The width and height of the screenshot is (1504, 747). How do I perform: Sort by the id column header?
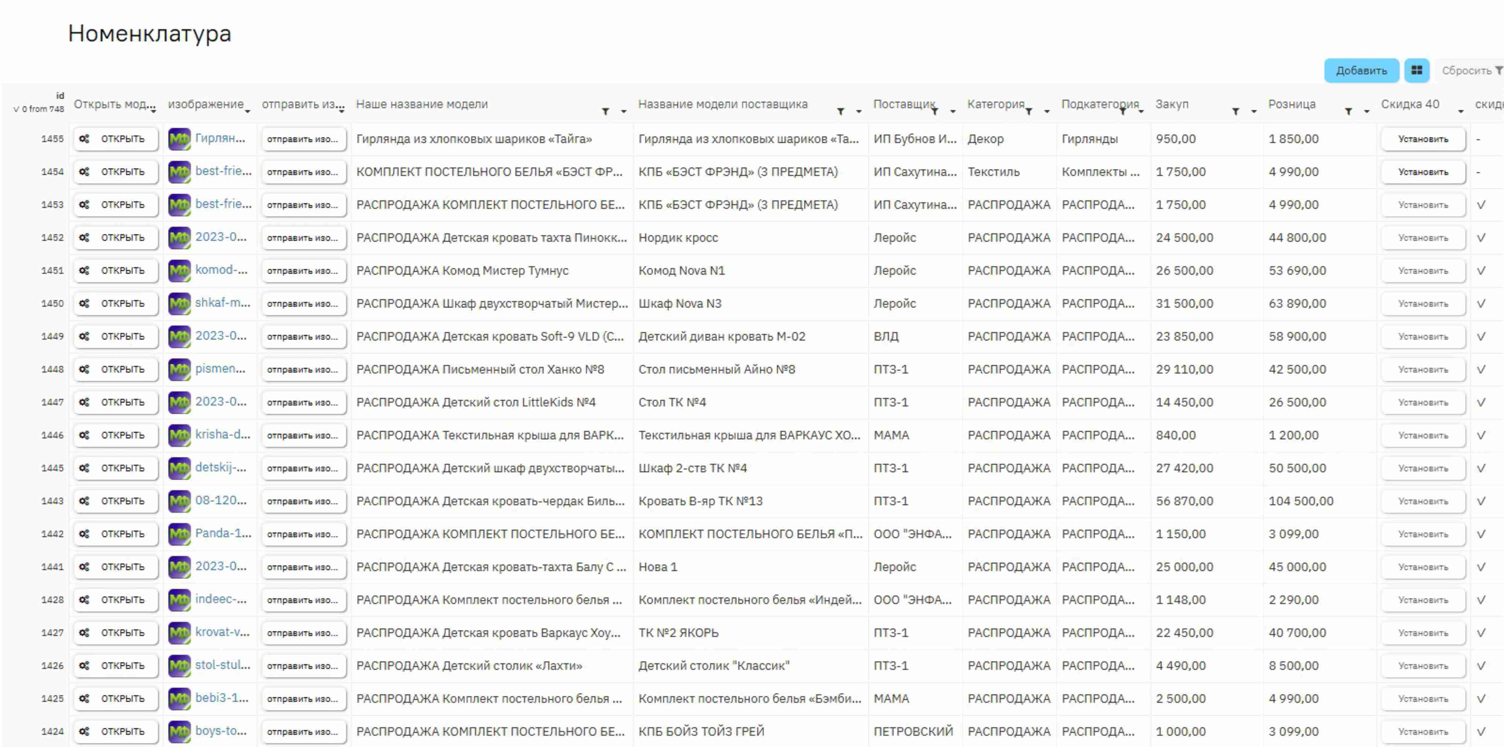point(59,95)
